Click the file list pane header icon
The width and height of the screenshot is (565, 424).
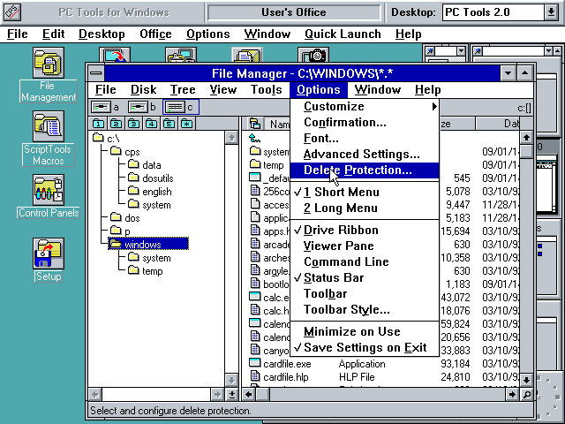pyautogui.click(x=255, y=124)
